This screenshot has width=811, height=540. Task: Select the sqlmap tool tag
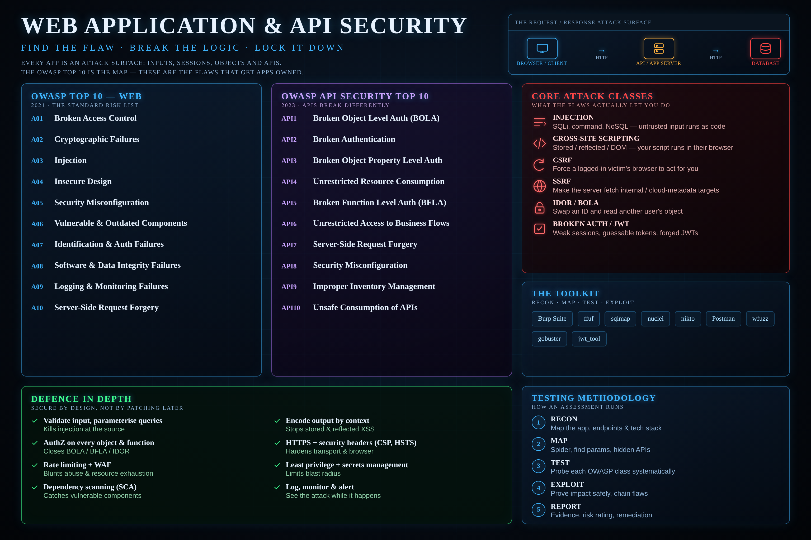coord(620,319)
